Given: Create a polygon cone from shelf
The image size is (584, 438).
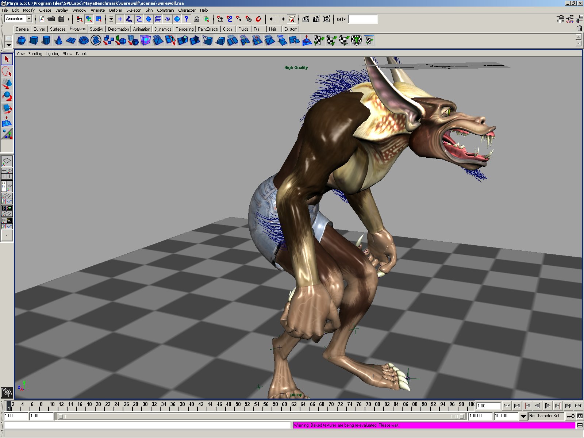Looking at the screenshot, I should 58,41.
